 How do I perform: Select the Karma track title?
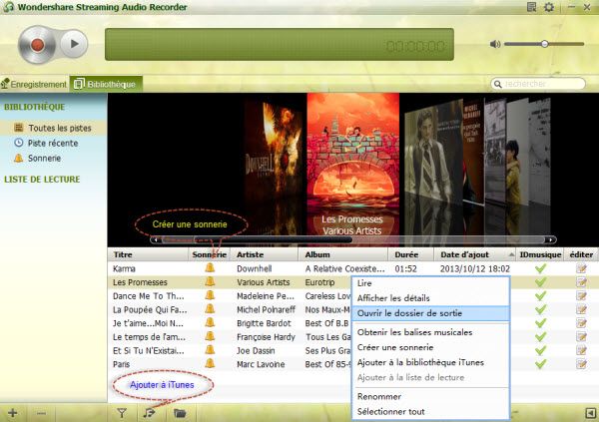(x=124, y=268)
